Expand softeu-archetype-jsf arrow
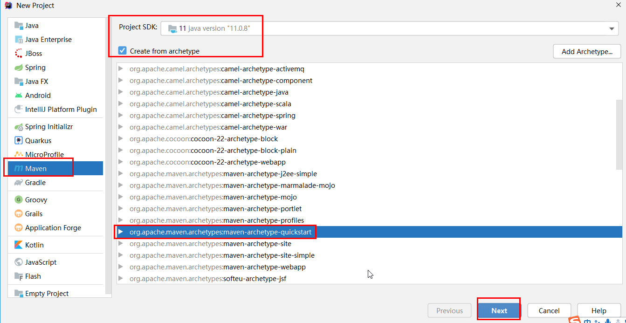The height and width of the screenshot is (323, 626). click(121, 279)
